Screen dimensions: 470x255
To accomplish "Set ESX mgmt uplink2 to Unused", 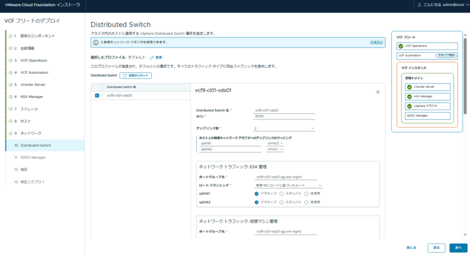I will tap(306, 202).
